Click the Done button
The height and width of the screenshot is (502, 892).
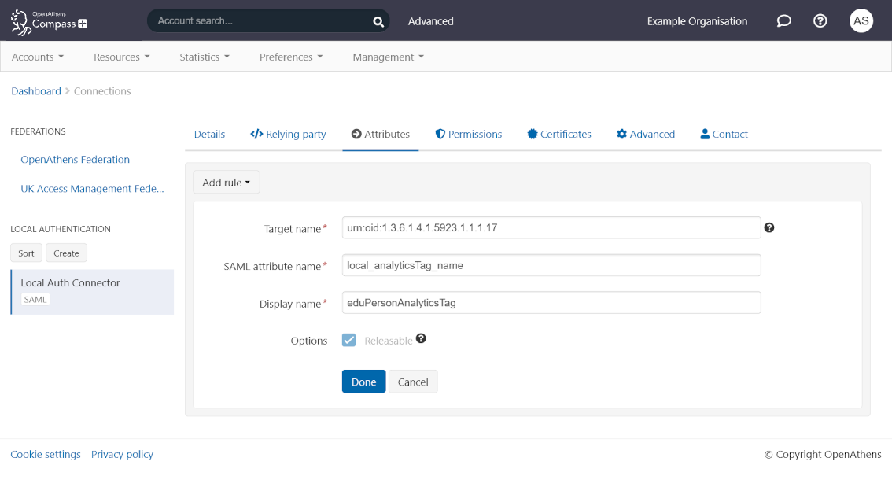point(363,381)
